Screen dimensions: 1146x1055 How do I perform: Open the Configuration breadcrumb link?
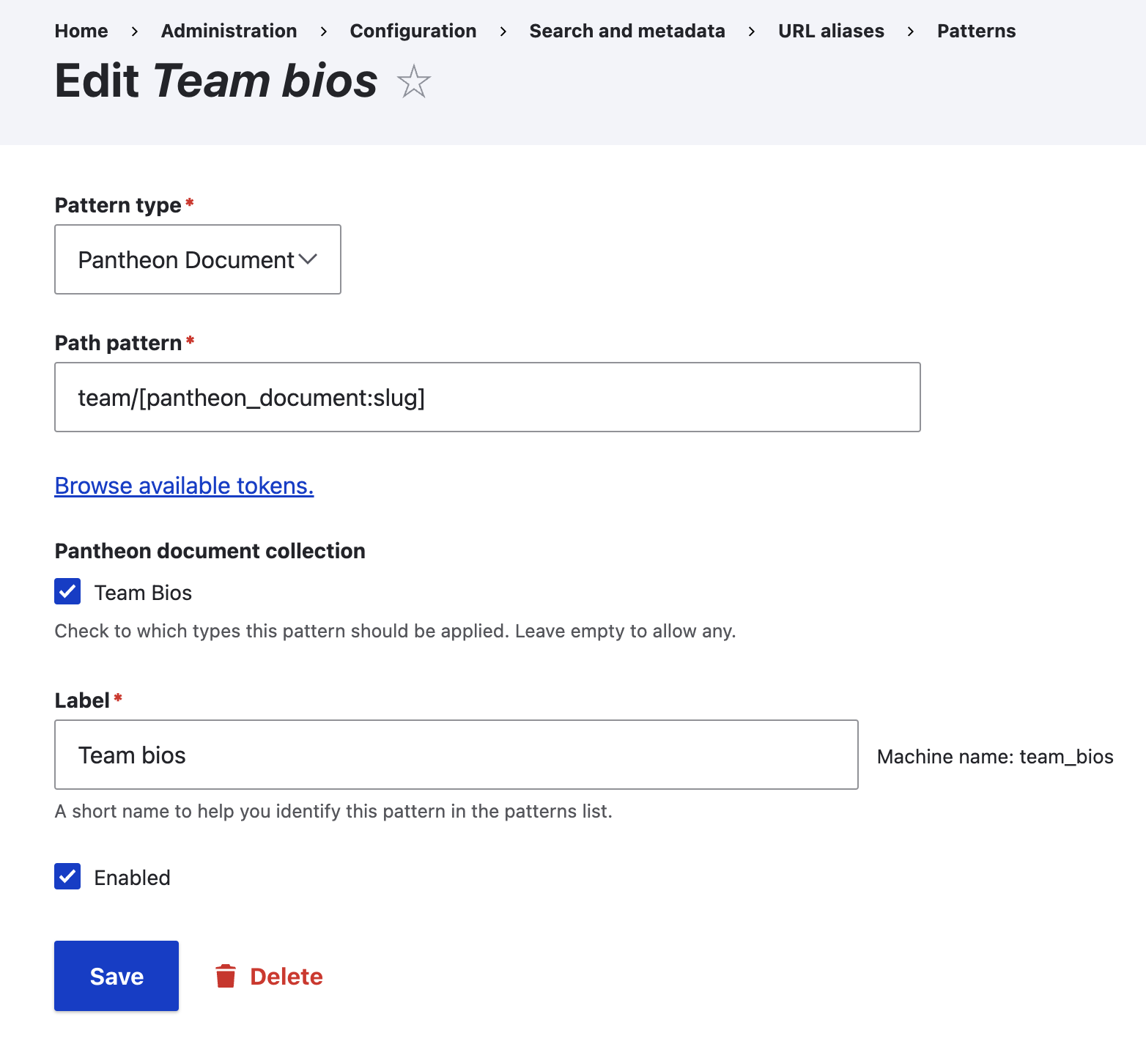pos(413,31)
